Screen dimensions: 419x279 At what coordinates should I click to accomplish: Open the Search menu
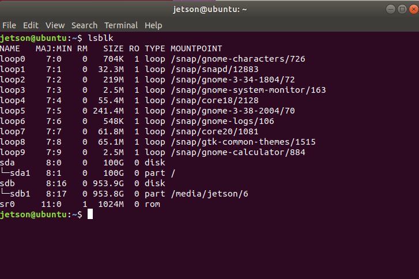pos(84,25)
